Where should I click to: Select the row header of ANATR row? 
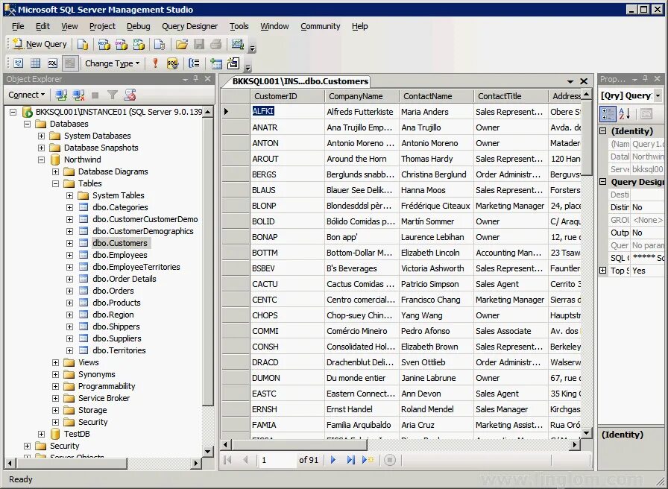(x=235, y=127)
